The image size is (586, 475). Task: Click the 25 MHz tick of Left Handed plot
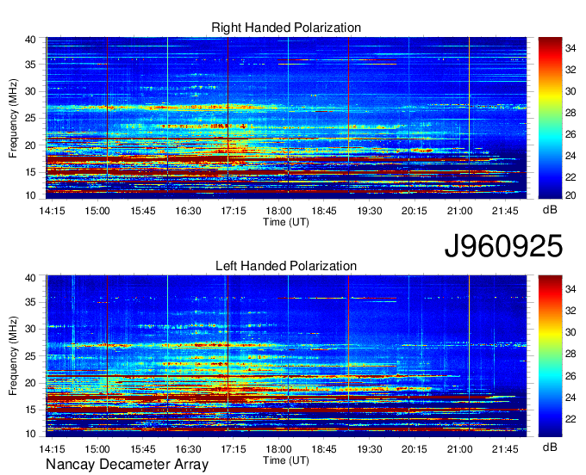(x=30, y=356)
